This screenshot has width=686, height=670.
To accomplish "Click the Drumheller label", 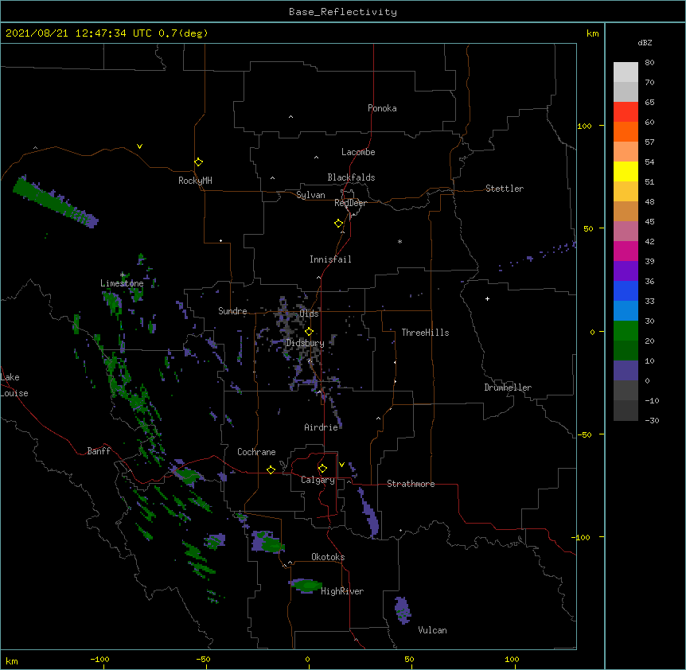I will click(508, 388).
